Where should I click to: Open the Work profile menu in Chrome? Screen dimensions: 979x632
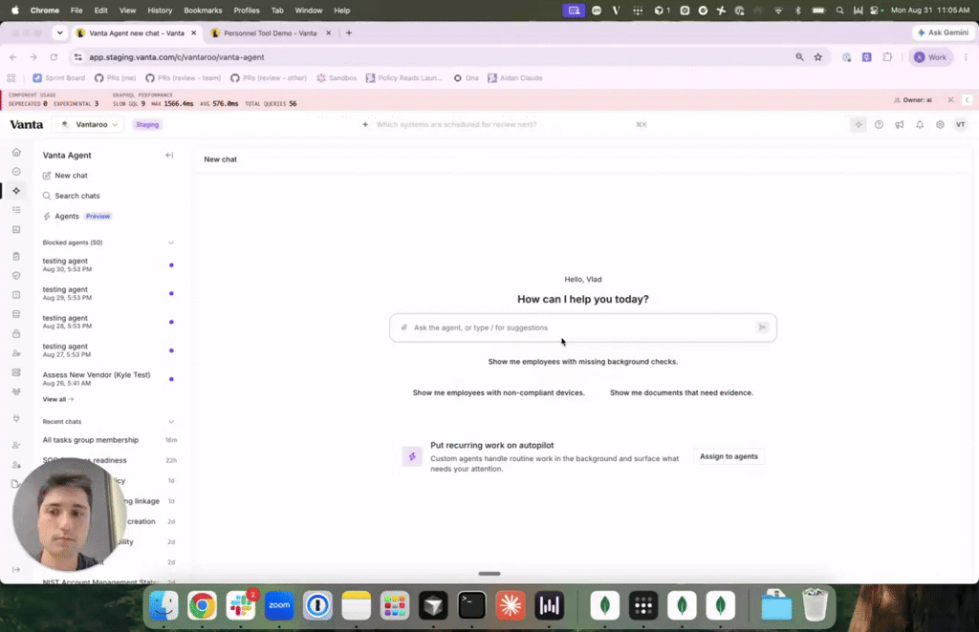click(x=930, y=56)
